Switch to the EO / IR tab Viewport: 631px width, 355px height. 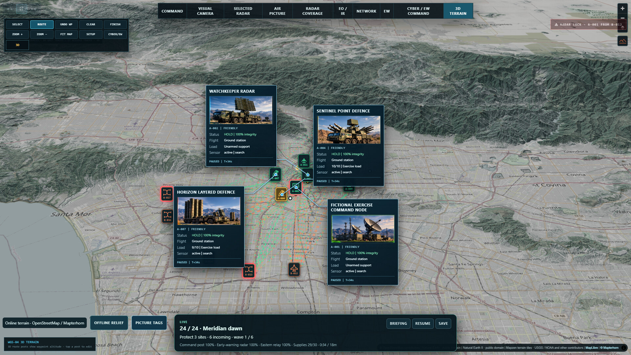[x=343, y=11]
